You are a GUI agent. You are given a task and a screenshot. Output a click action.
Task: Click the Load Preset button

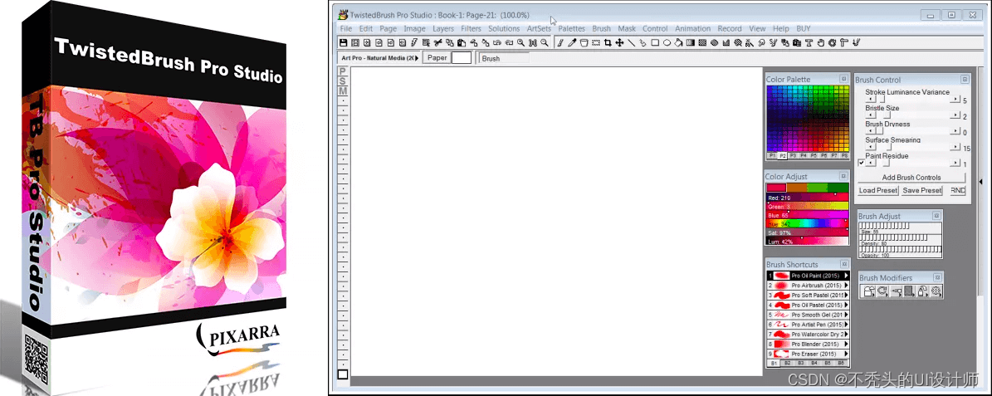coord(878,190)
